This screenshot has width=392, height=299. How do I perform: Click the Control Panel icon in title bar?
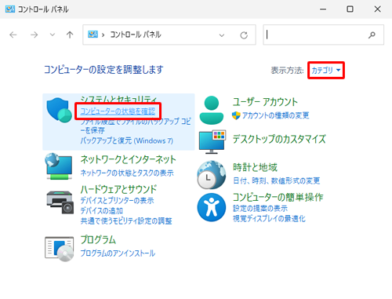(x=10, y=9)
